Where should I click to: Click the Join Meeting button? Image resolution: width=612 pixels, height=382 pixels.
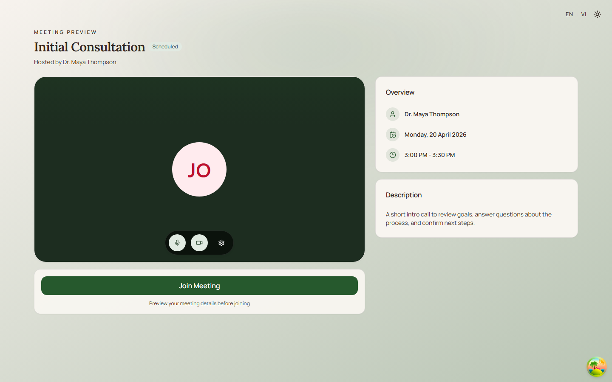coord(199,286)
